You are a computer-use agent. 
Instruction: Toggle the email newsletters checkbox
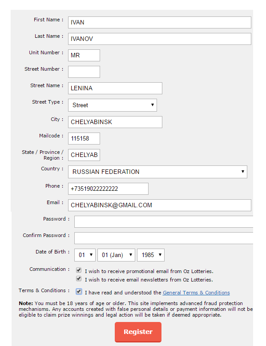79,278
